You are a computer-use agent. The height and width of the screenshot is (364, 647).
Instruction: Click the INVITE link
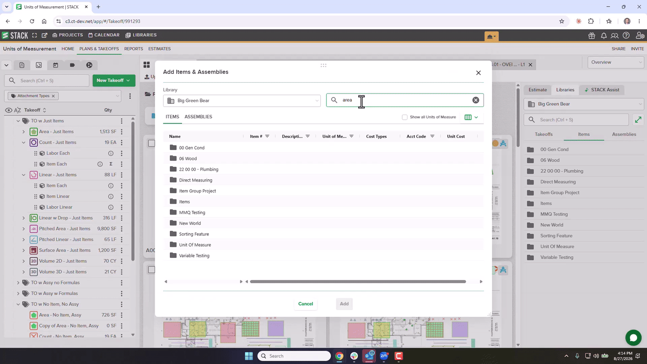click(x=637, y=49)
